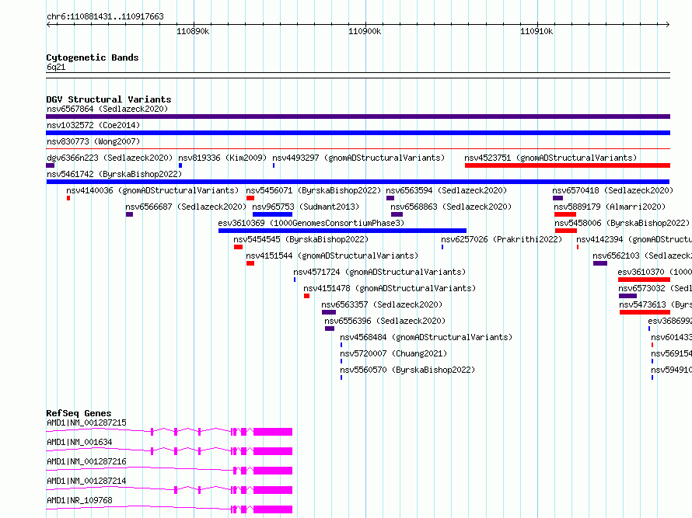
Task: Click the right arrow of the ruler
Action: (668, 24)
